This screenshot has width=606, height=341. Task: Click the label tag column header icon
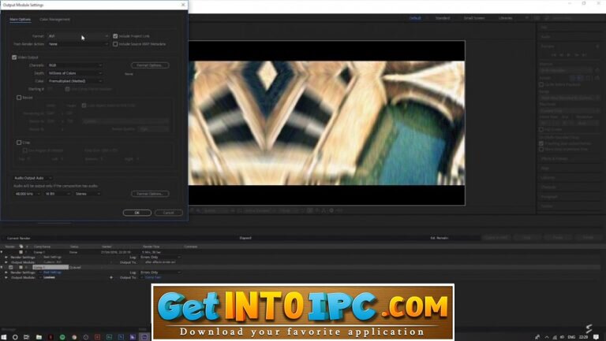21,246
